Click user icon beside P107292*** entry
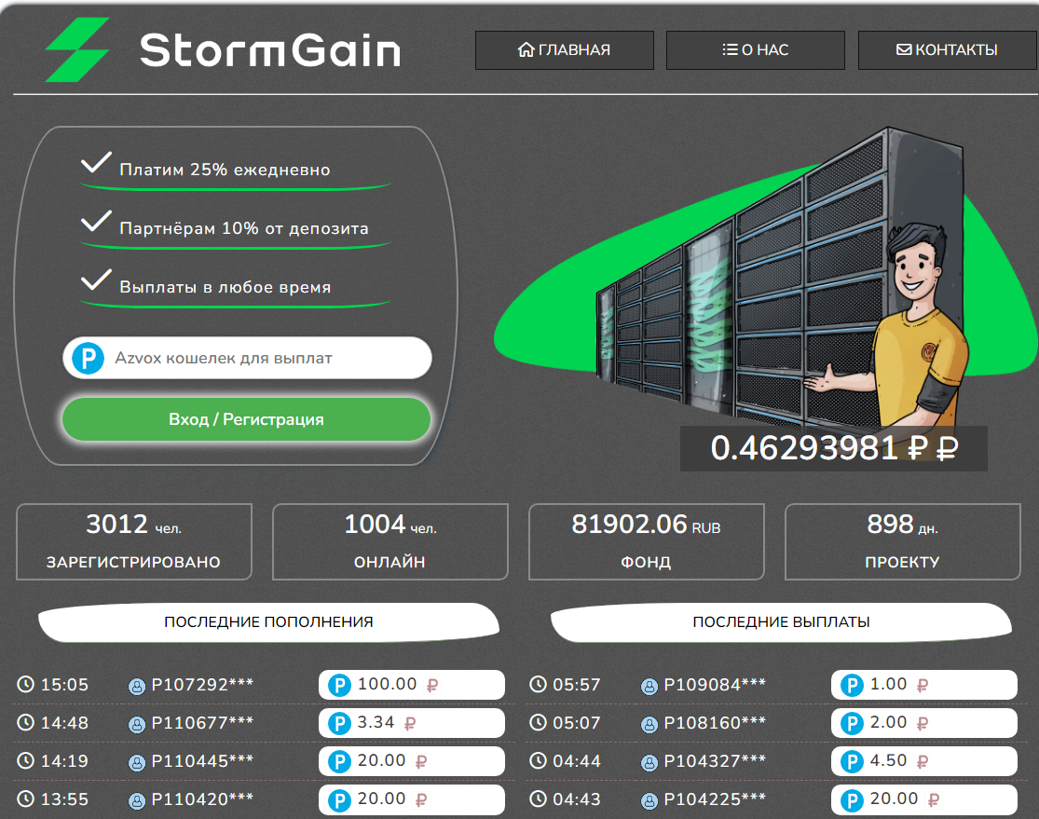Viewport: 1039px width, 819px height. (x=137, y=687)
